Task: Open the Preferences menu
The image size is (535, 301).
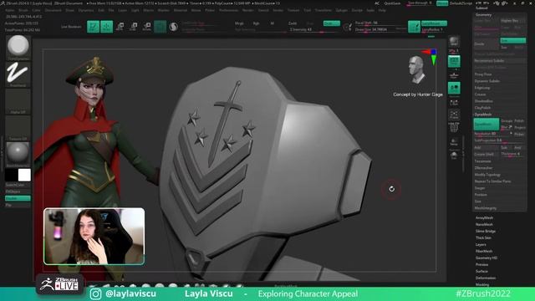Action: point(228,10)
